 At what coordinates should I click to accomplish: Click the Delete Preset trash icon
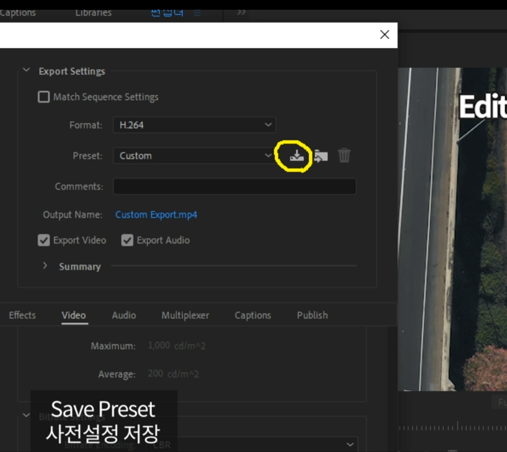coord(344,156)
